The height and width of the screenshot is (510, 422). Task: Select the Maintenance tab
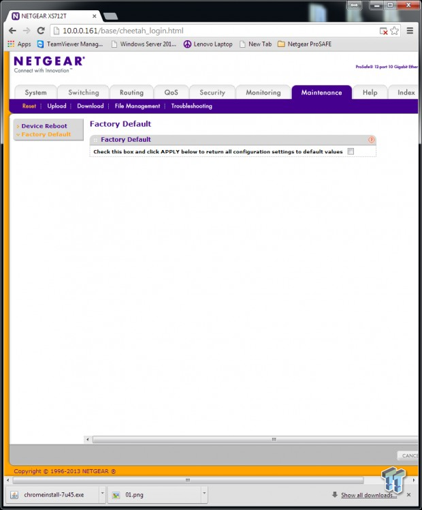(x=321, y=92)
